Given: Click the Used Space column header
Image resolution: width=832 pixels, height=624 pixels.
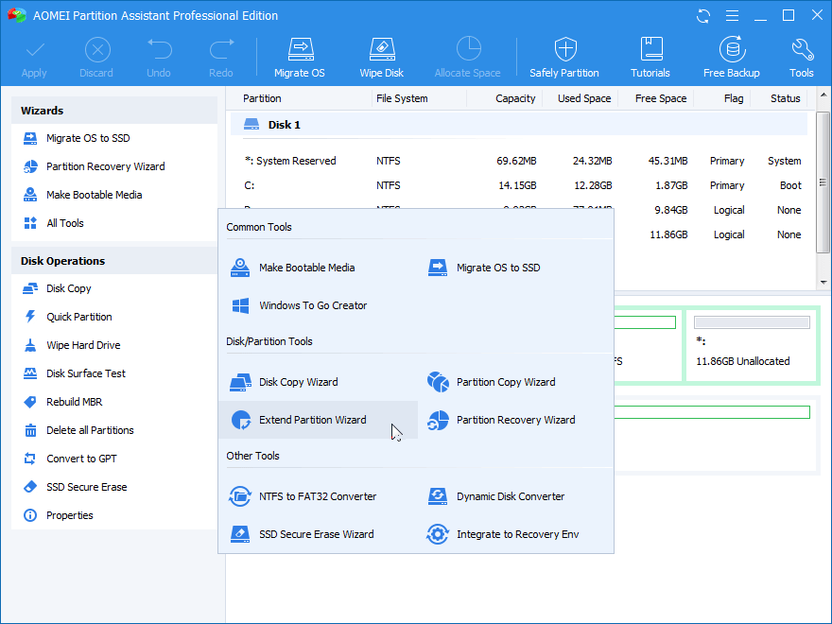Looking at the screenshot, I should (x=584, y=98).
